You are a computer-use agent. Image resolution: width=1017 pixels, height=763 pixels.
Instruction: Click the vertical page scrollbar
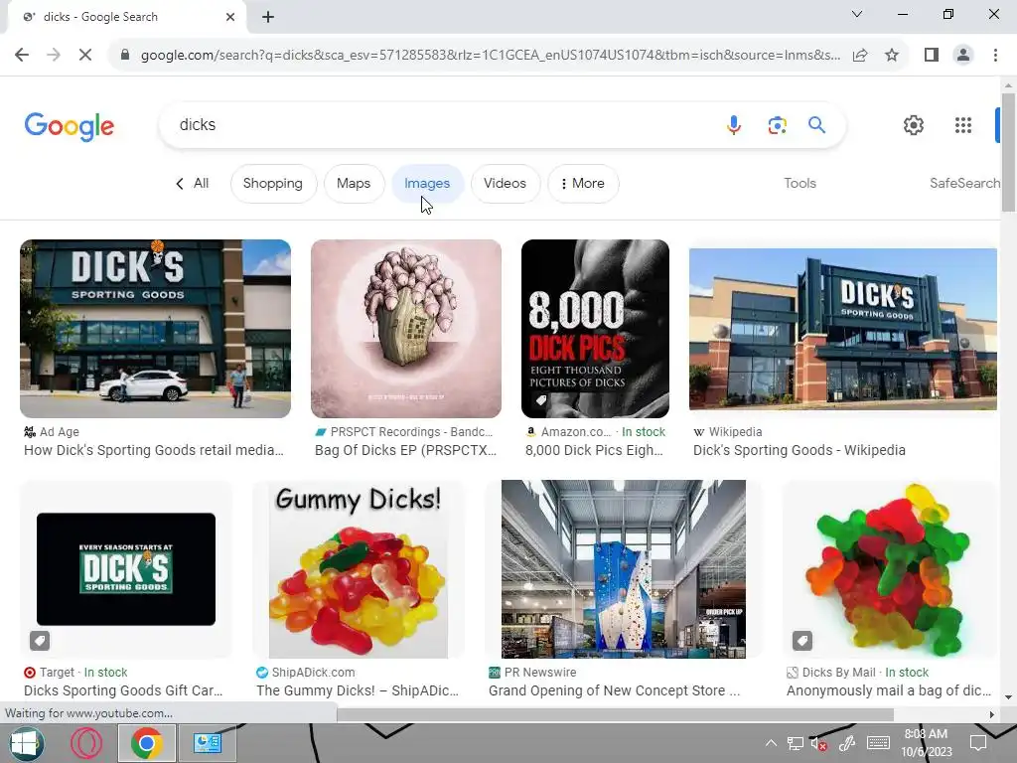[x=1008, y=152]
